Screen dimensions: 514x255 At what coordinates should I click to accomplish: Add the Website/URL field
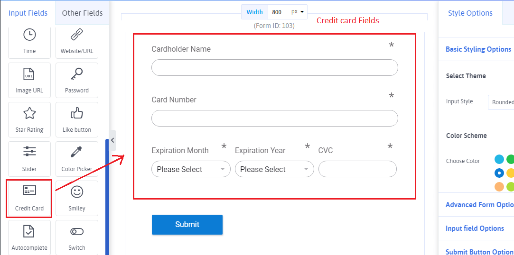[x=77, y=41]
